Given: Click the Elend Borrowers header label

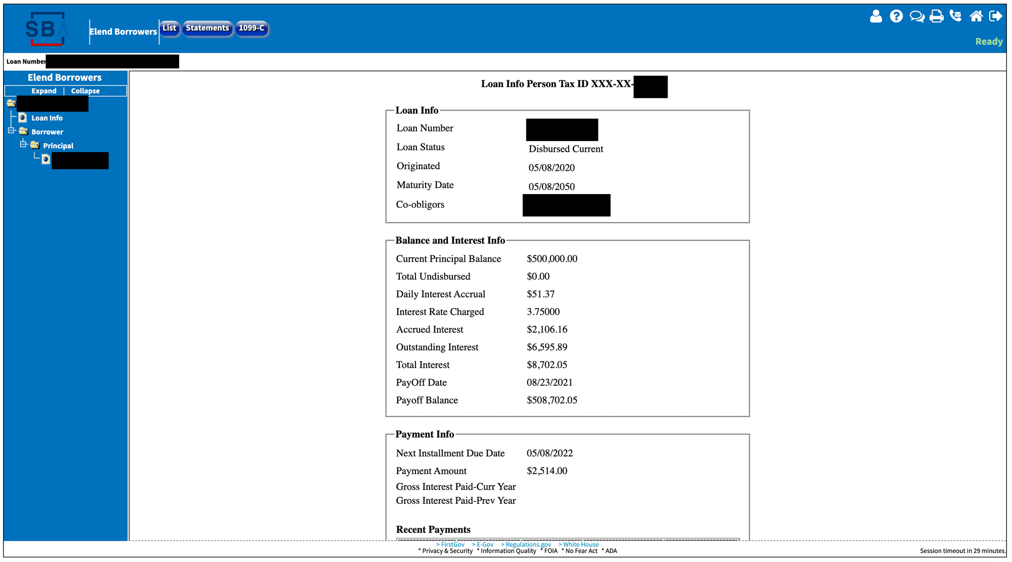Looking at the screenshot, I should click(x=123, y=31).
